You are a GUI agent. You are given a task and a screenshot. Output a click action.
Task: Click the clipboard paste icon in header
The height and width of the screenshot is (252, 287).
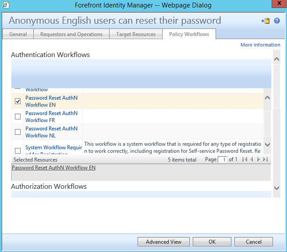266,21
